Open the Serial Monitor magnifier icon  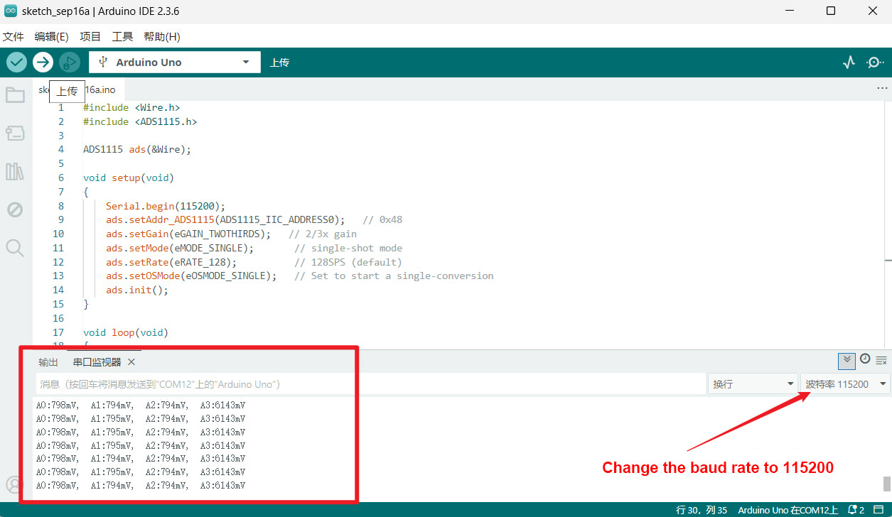coord(875,62)
